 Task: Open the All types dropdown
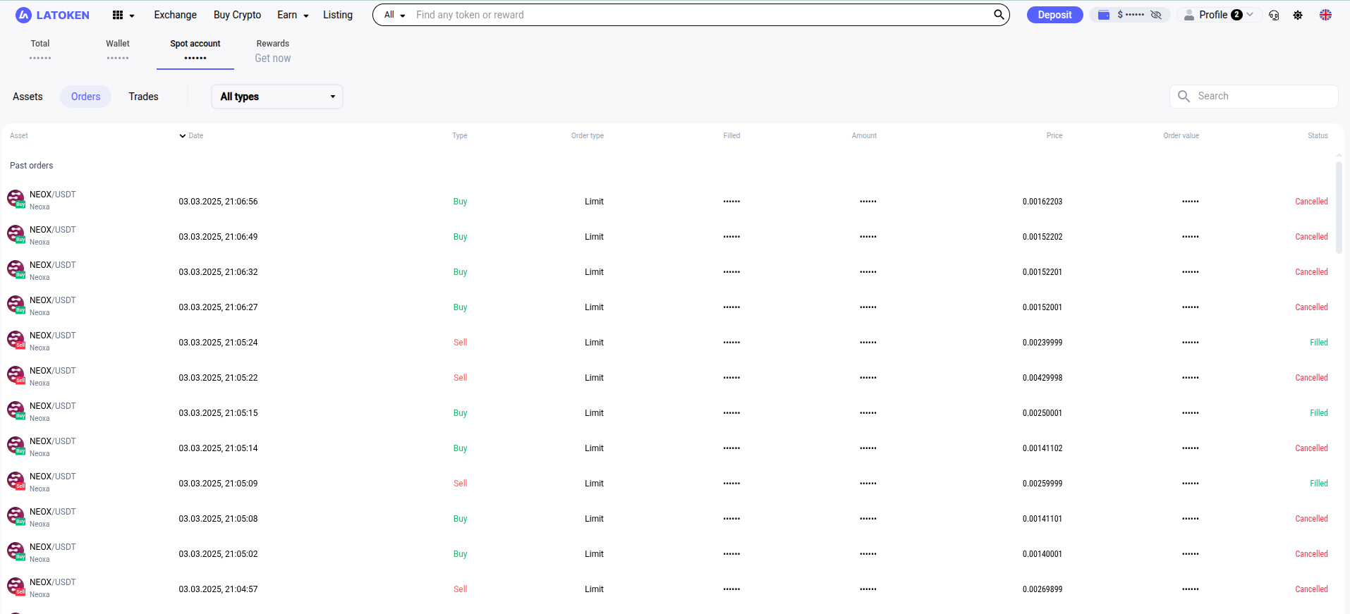click(x=277, y=97)
